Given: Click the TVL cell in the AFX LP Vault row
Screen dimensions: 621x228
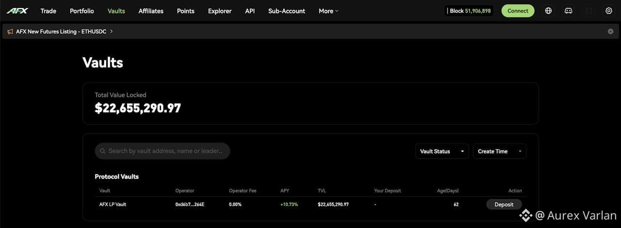Looking at the screenshot, I should [x=333, y=204].
